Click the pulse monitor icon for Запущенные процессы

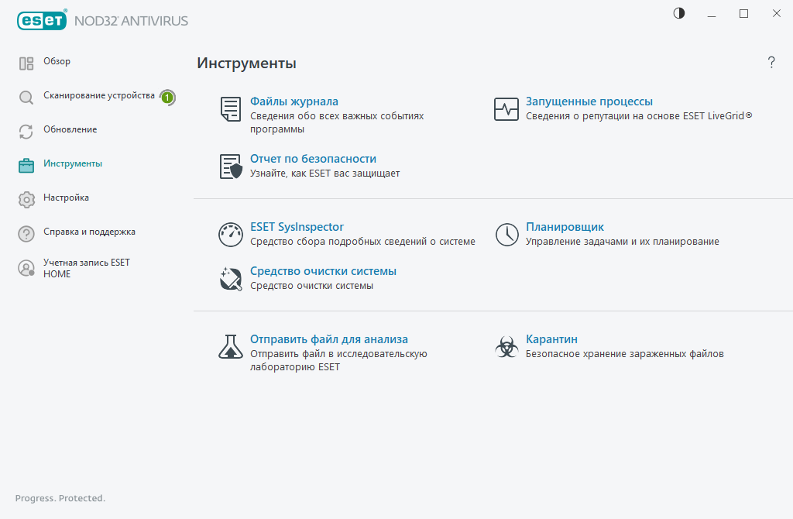click(x=506, y=109)
